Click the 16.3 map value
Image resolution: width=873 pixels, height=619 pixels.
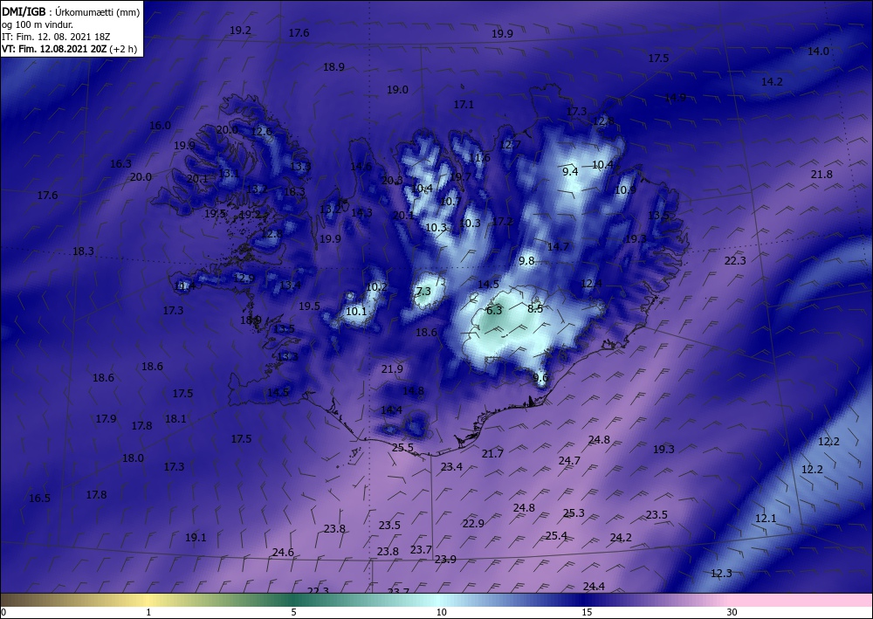pyautogui.click(x=120, y=163)
